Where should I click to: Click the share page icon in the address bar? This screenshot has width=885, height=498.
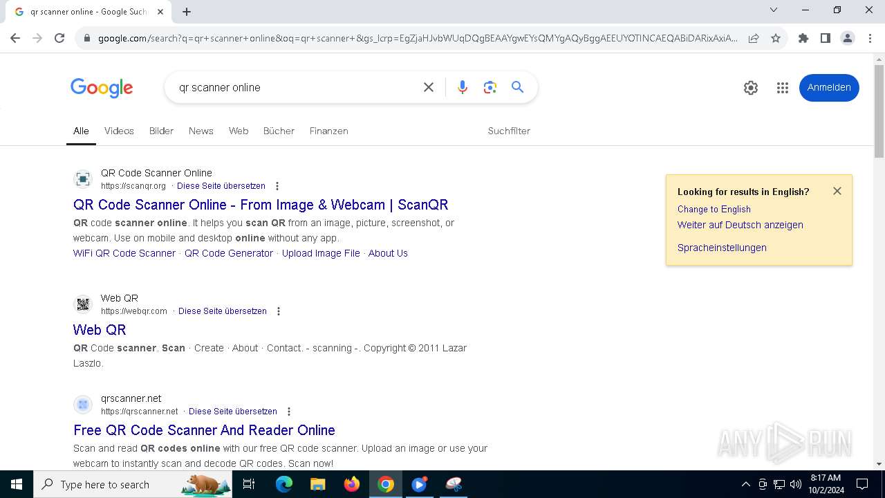click(x=754, y=38)
